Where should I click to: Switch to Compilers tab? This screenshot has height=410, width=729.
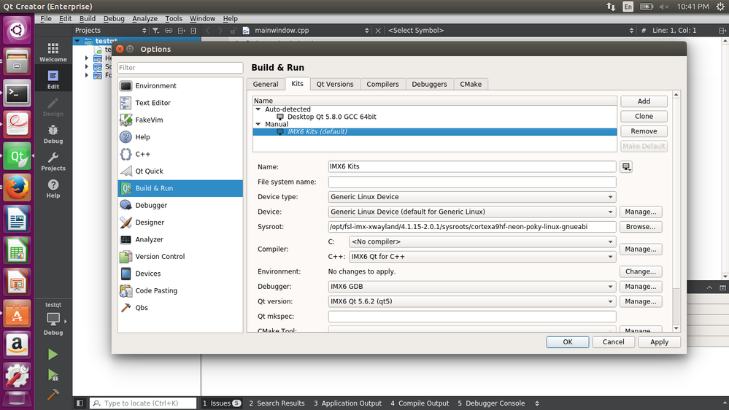tap(382, 84)
